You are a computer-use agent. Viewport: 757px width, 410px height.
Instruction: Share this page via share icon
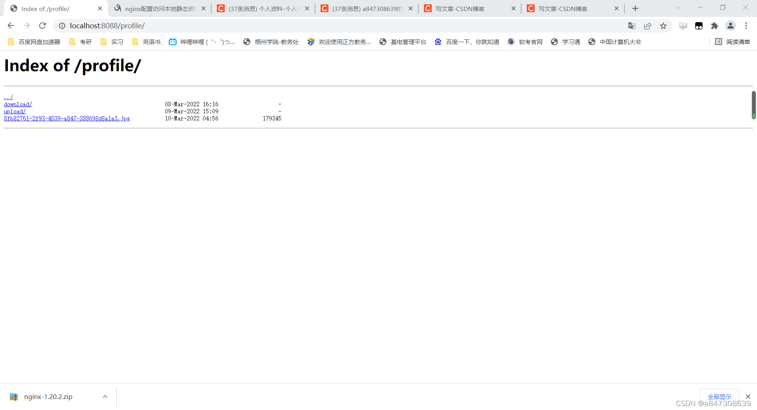tap(647, 26)
